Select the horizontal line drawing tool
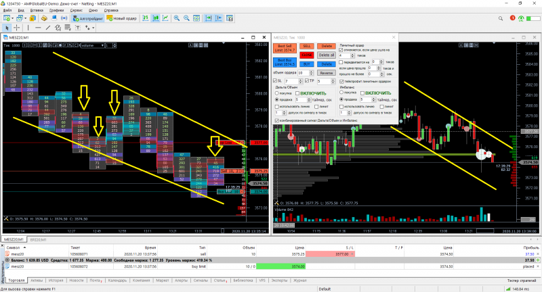The image size is (542, 292). 38,28
